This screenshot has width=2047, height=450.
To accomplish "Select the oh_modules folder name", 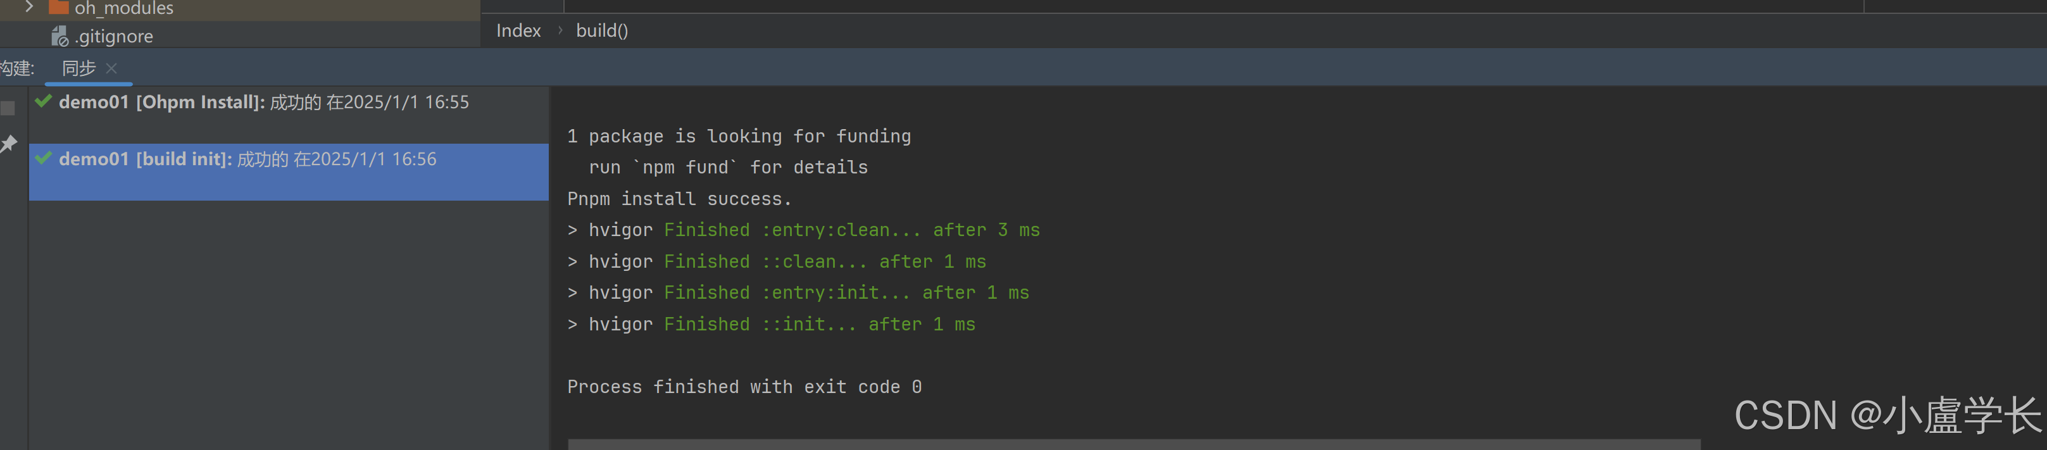I will click(124, 8).
